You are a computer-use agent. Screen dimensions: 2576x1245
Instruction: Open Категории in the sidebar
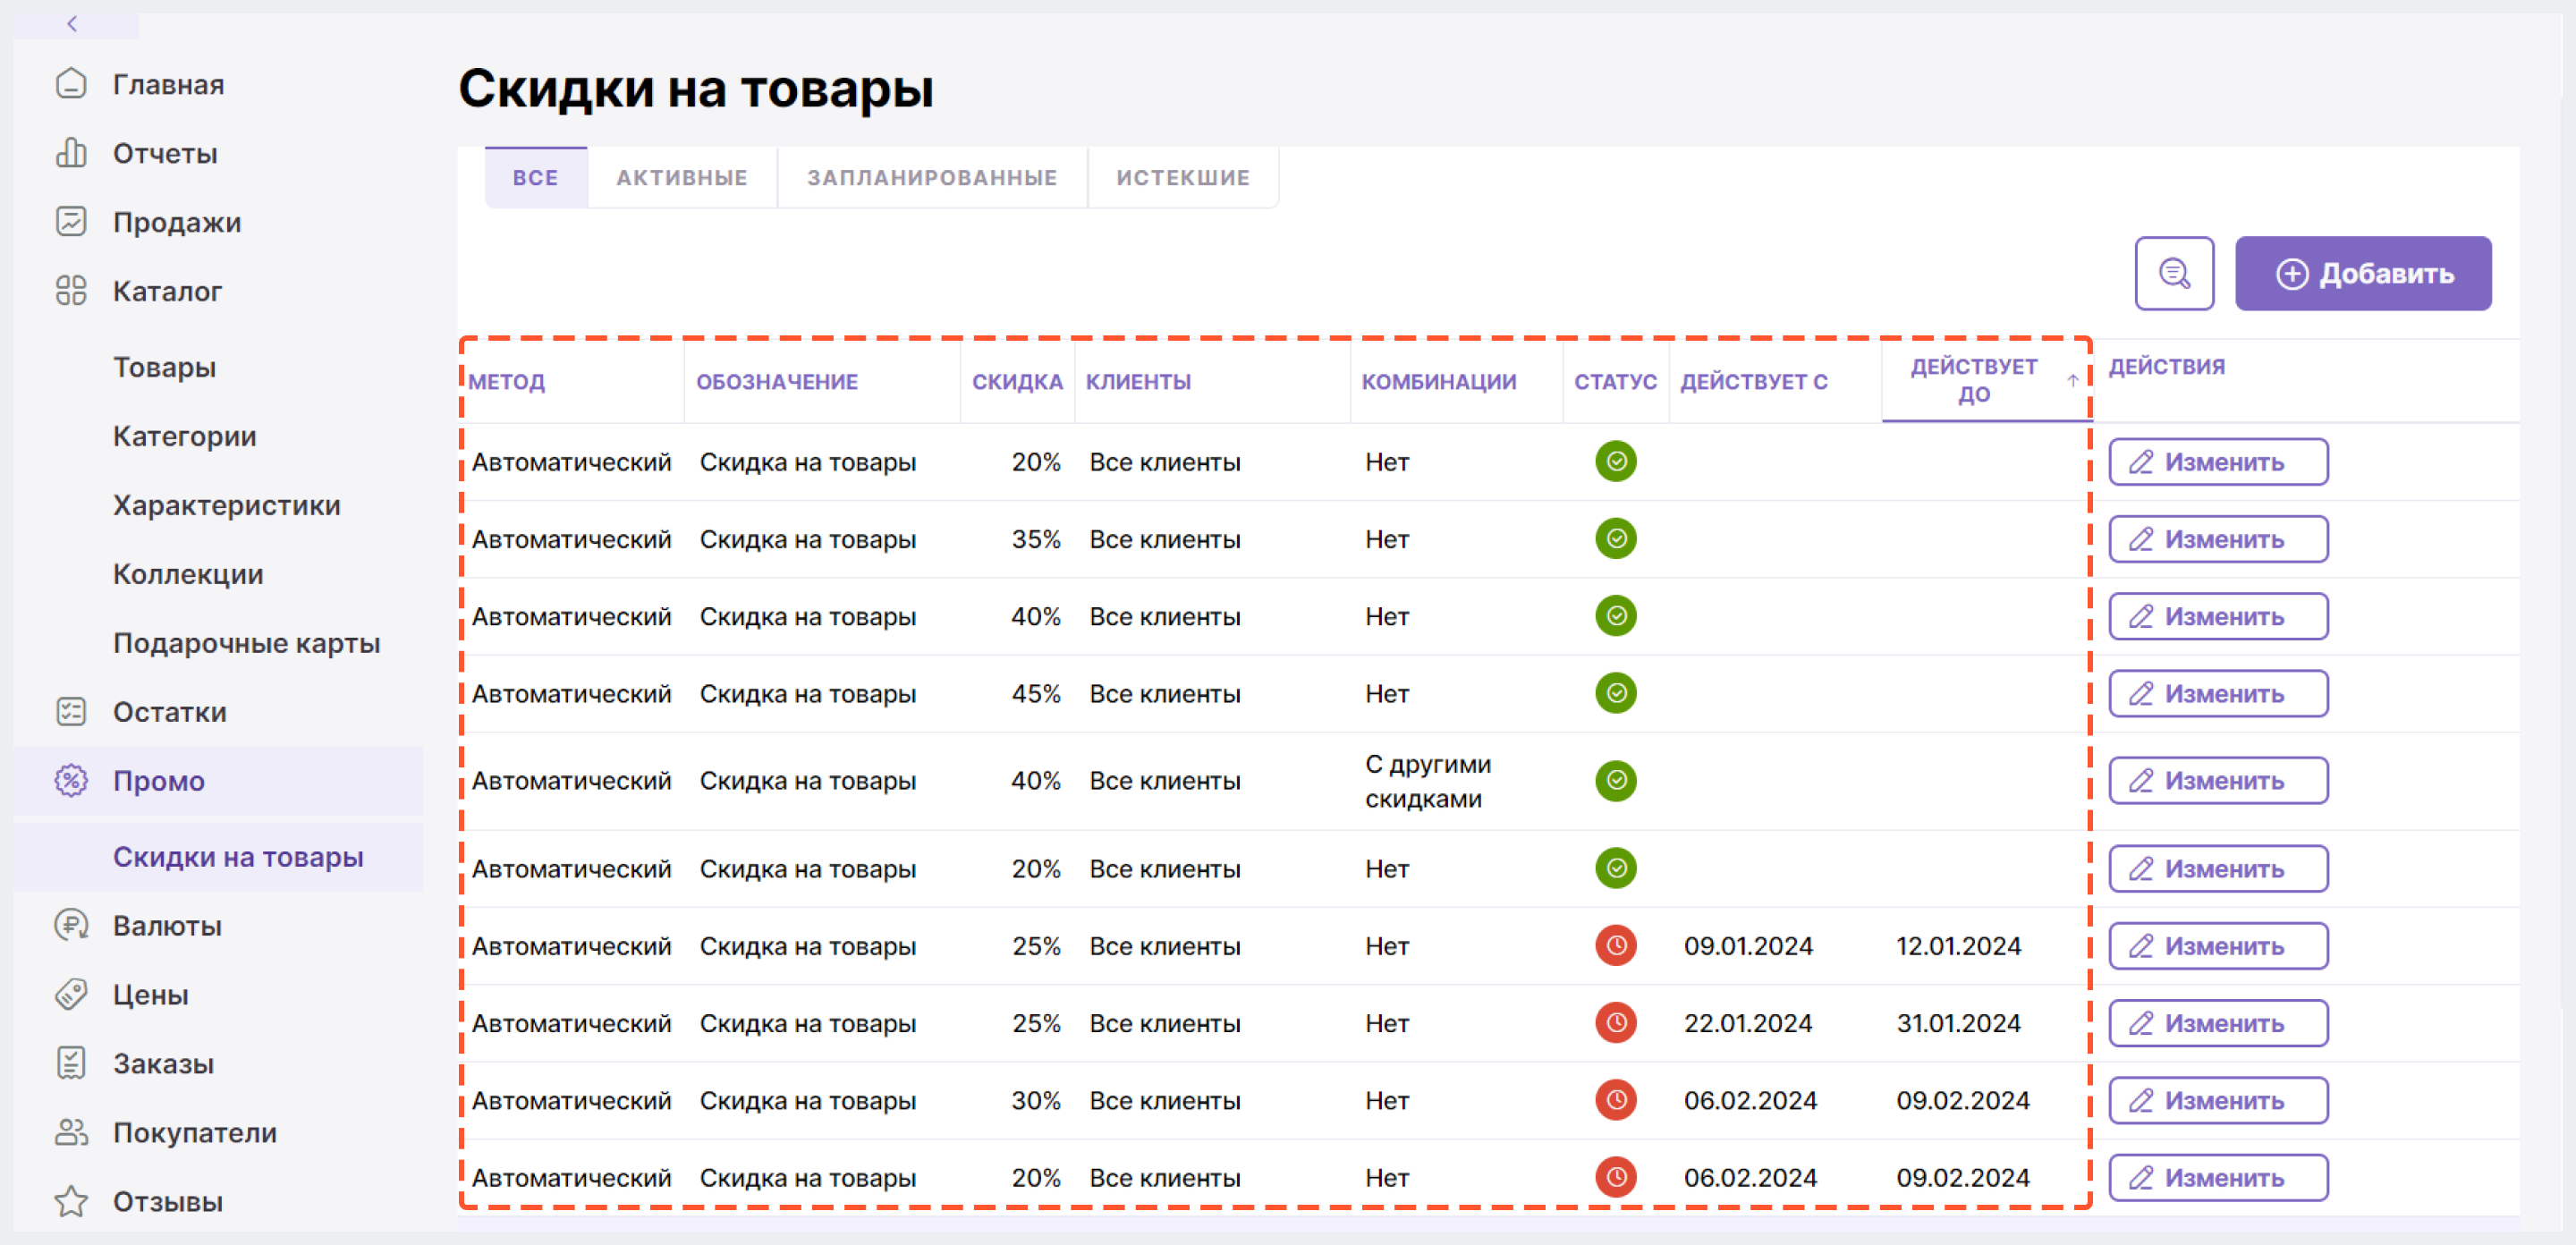click(x=185, y=436)
